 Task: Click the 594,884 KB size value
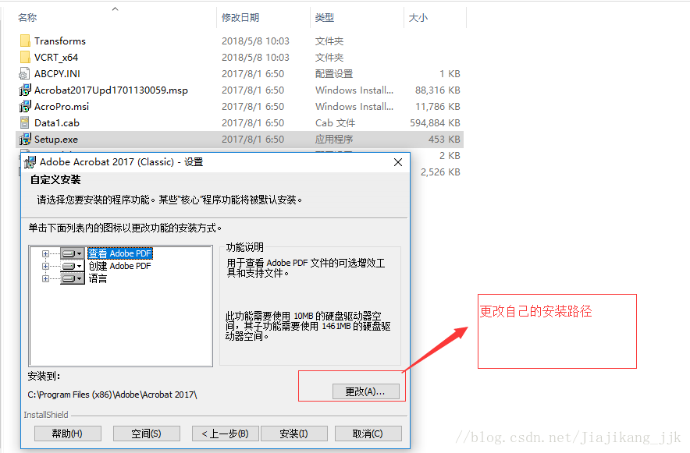(x=436, y=122)
